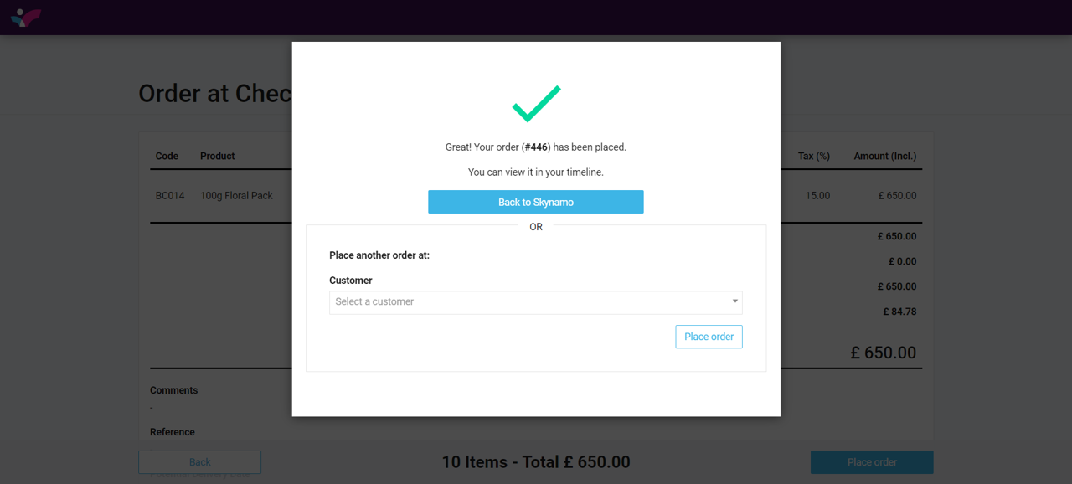Select the Tax (%) column header
1072x484 pixels.
[x=813, y=157]
